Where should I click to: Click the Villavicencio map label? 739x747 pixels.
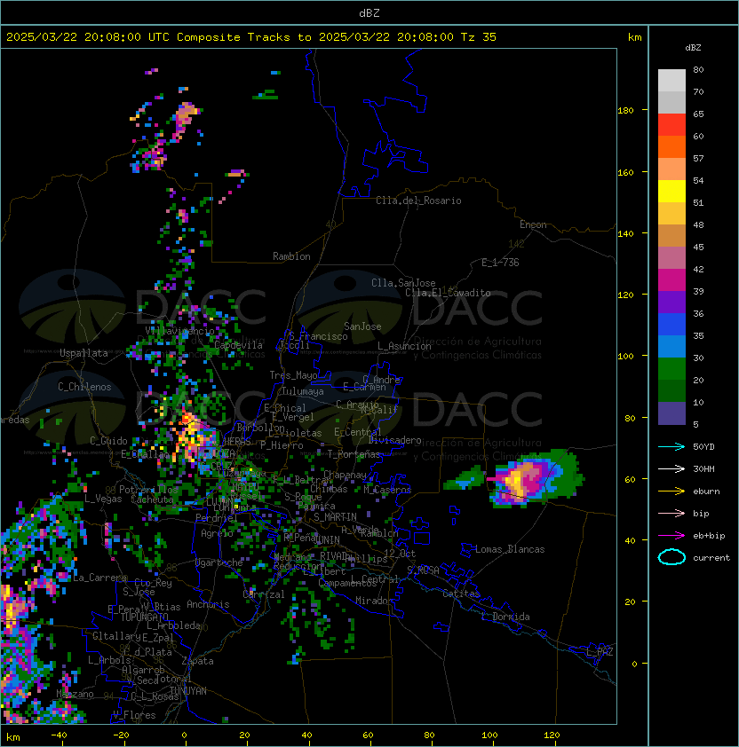(x=179, y=331)
